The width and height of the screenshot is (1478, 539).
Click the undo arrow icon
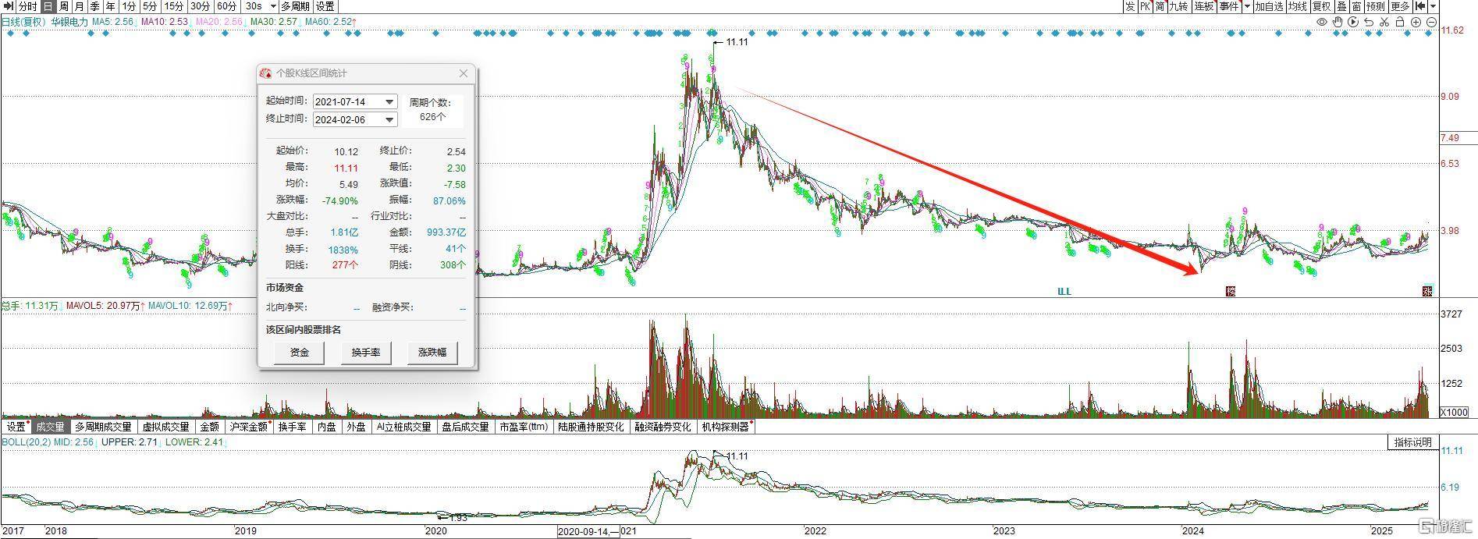(x=1369, y=22)
